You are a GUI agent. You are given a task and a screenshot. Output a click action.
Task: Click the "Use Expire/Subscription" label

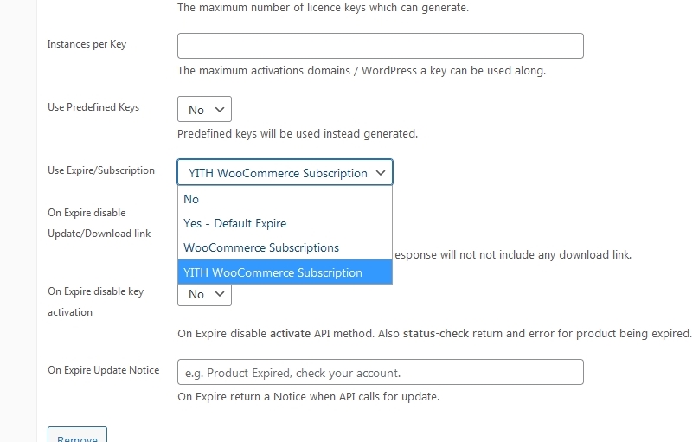[101, 170]
